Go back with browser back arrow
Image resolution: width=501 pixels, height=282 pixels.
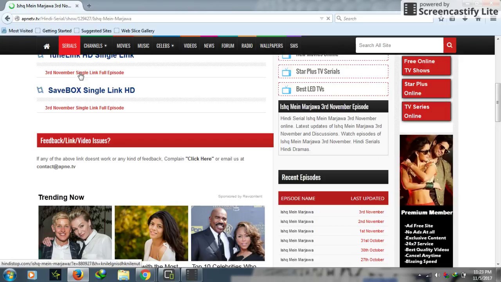pos(7,18)
